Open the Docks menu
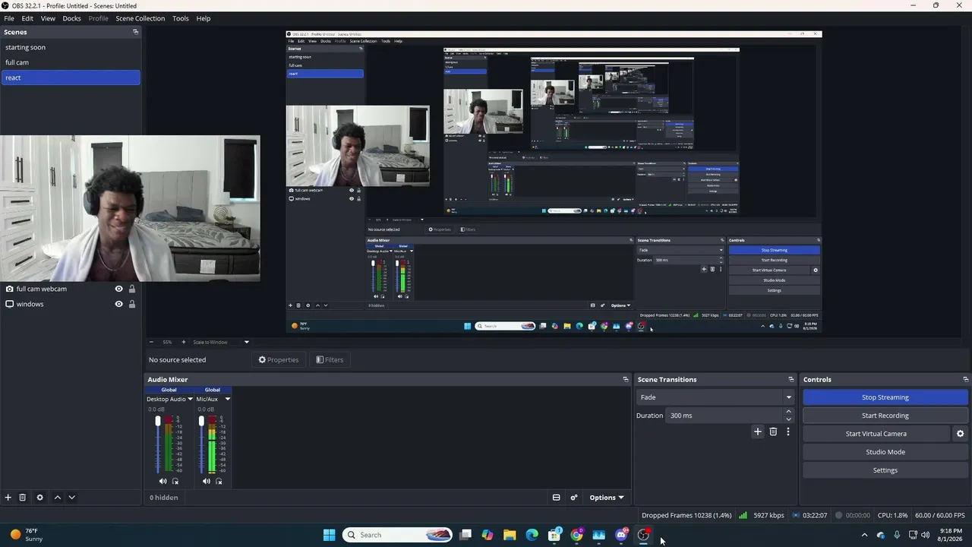 coord(71,18)
